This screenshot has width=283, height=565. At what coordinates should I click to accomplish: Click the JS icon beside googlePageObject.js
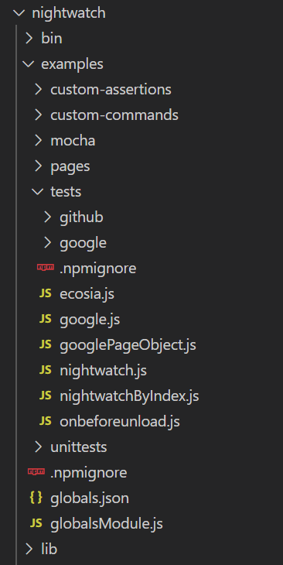coord(46,345)
